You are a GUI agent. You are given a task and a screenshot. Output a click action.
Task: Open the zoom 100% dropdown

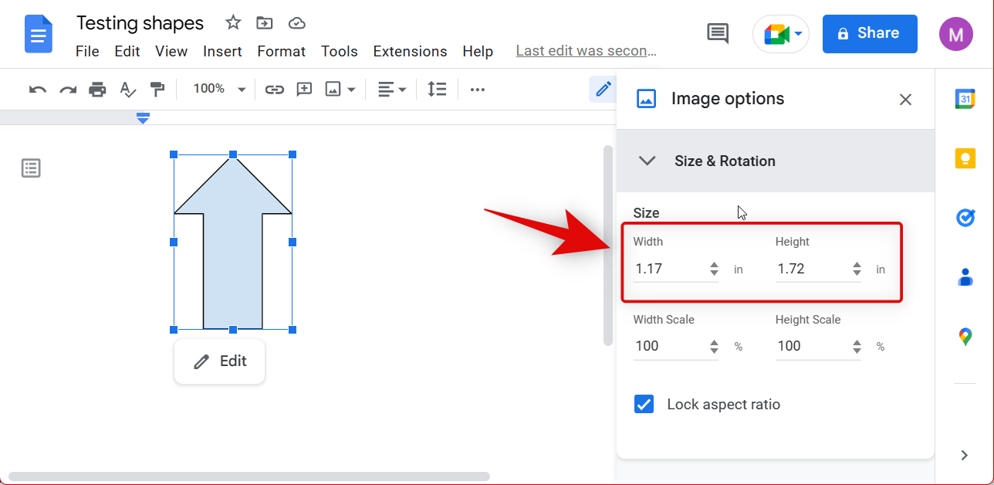click(x=219, y=90)
